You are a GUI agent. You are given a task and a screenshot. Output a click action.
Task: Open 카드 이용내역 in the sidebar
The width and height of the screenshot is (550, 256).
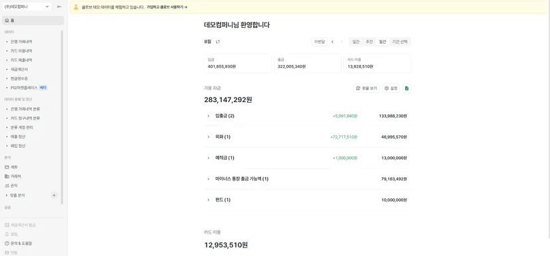click(x=21, y=51)
